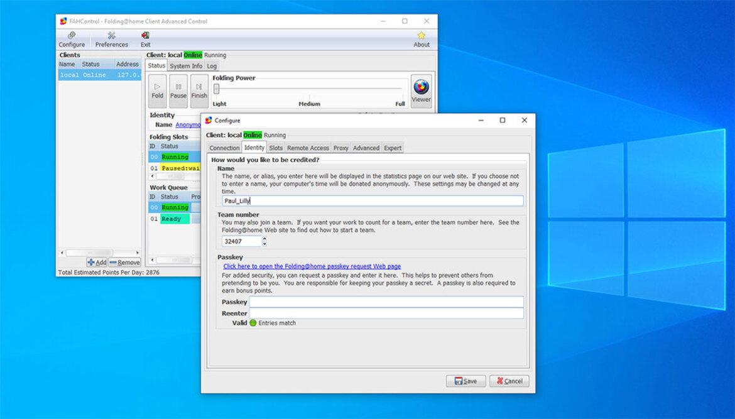
Task: Maximize the Configure window
Action: [x=503, y=121]
